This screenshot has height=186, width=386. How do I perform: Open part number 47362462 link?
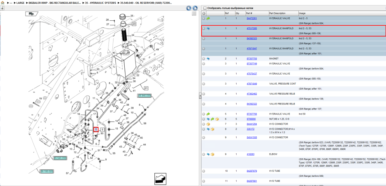pos(252,94)
